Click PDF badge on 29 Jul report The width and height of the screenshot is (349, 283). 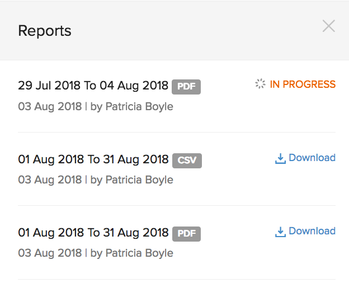(186, 87)
